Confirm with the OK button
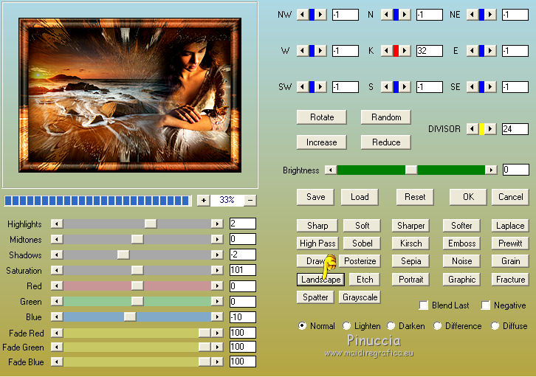536x377 pixels. [468, 197]
